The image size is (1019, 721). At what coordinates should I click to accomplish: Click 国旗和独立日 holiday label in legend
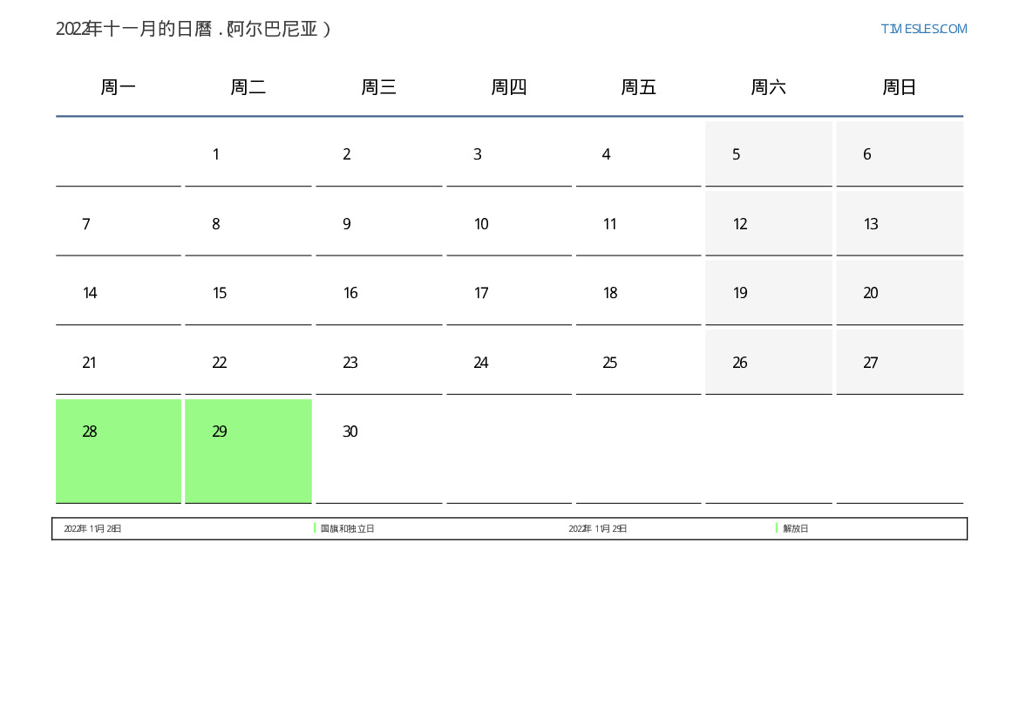[347, 528]
